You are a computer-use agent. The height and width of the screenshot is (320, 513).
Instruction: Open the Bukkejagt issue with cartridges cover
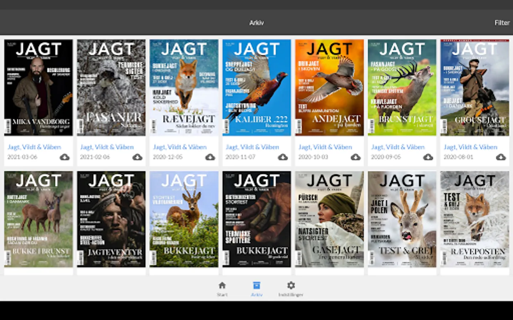point(256,219)
